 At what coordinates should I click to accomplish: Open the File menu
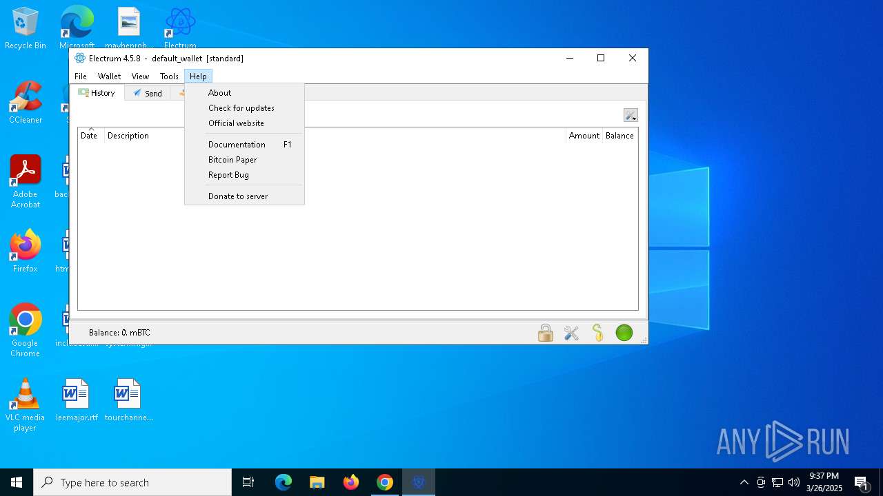[81, 76]
